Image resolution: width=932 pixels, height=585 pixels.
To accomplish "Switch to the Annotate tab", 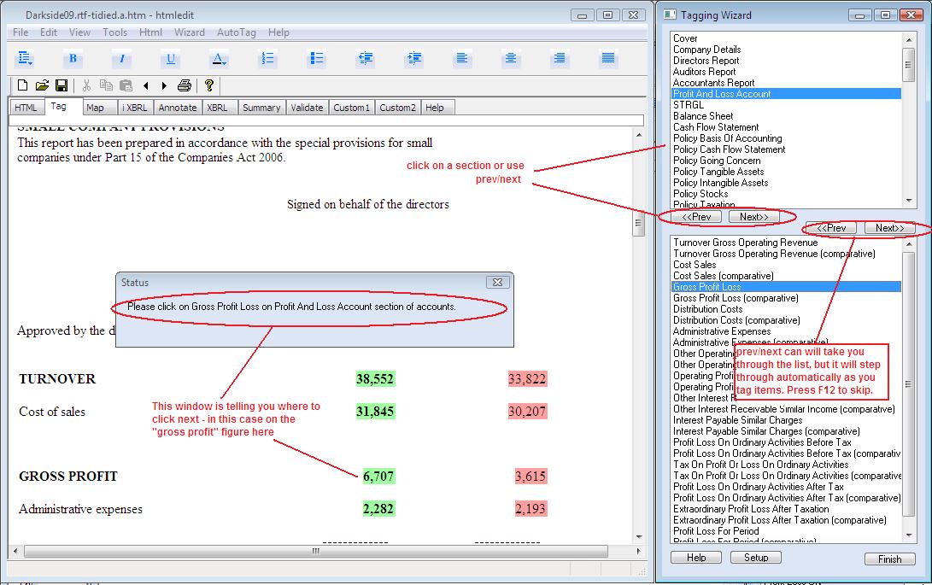I will [x=177, y=108].
